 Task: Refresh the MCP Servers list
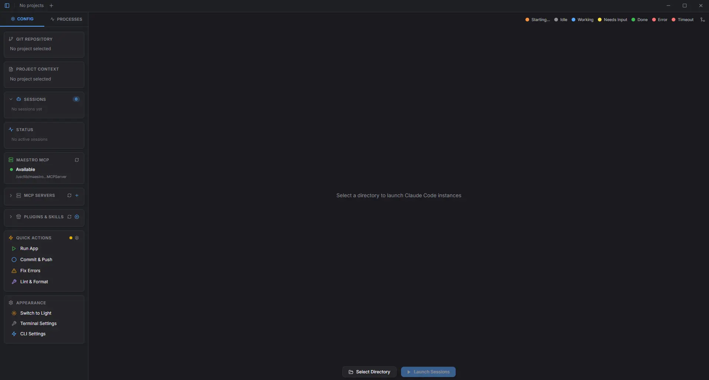coord(69,195)
